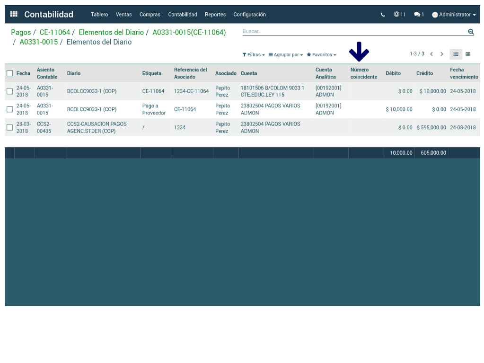Select the CCS2-00405 row checkbox

(x=9, y=127)
